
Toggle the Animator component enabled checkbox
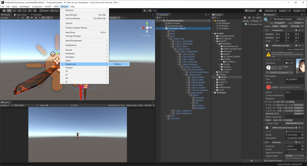point(270,142)
